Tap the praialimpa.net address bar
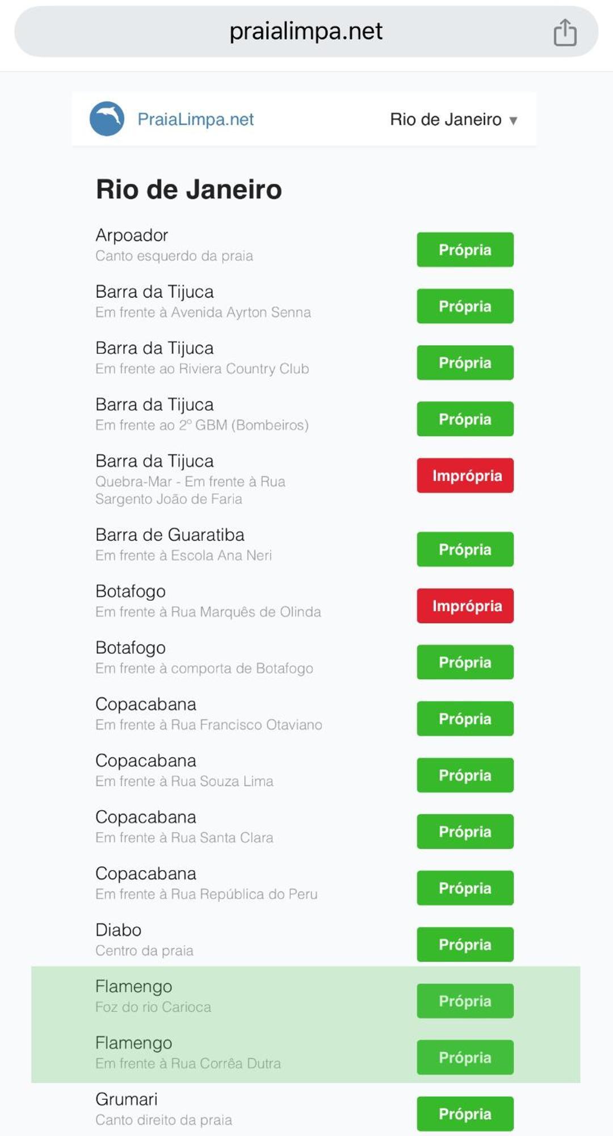Image resolution: width=613 pixels, height=1136 pixels. point(306,31)
